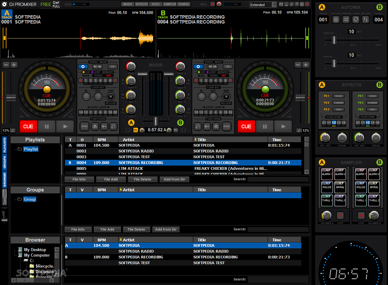This screenshot has width=388, height=285.
Task: Toggle PFL headphone cue for deck A
Action: pyautogui.click(x=136, y=130)
